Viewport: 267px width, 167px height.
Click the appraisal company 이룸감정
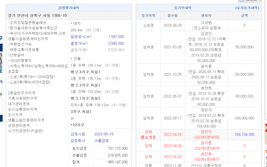[x=102, y=141]
